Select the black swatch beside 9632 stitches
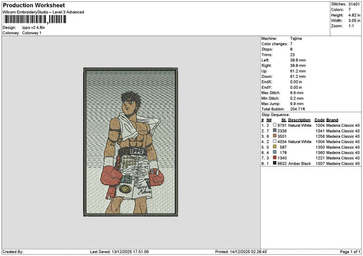 [x=275, y=163]
